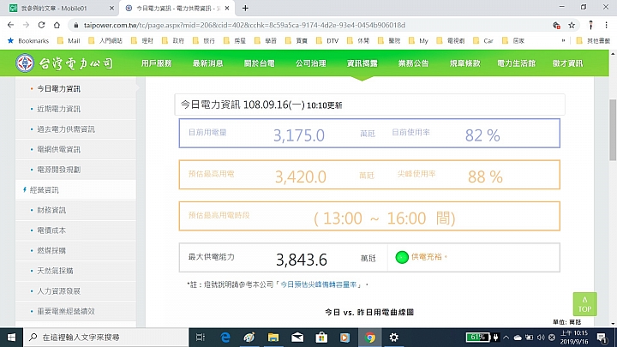Expand hidden bookmarks chevron
The height and width of the screenshot is (347, 617).
563,40
